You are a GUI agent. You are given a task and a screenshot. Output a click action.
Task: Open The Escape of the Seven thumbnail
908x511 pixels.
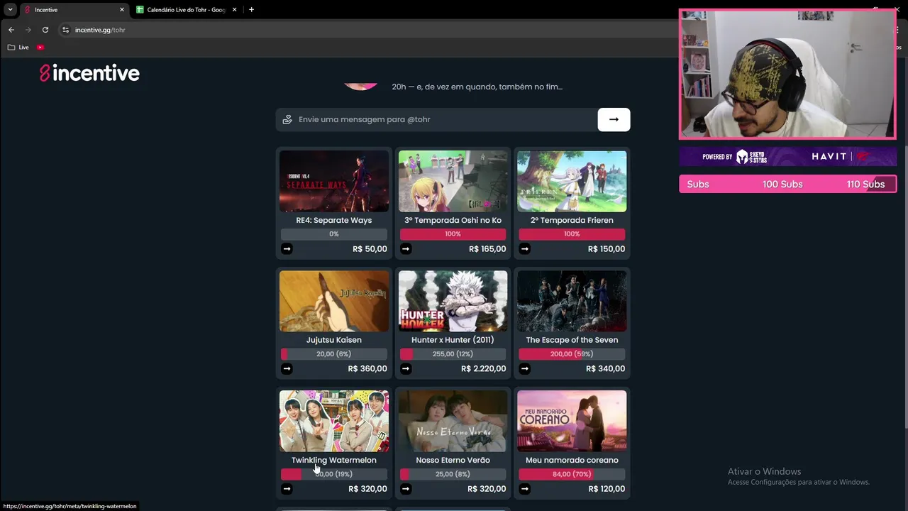(572, 301)
